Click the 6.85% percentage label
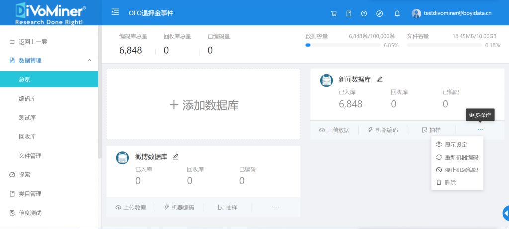This screenshot has width=509, height=229. point(391,45)
